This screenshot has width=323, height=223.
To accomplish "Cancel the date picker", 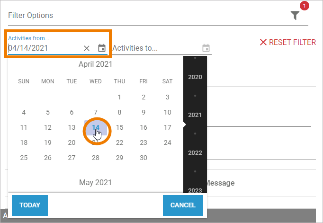I will coord(183,205).
